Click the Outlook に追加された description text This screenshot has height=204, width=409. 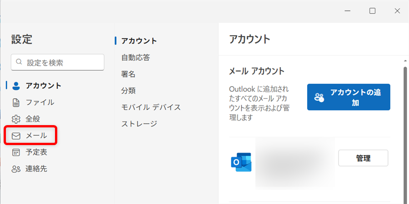coord(259,103)
